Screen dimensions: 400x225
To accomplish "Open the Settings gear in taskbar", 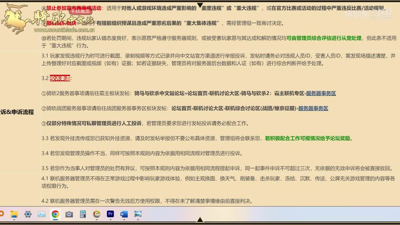I will point(28,214).
